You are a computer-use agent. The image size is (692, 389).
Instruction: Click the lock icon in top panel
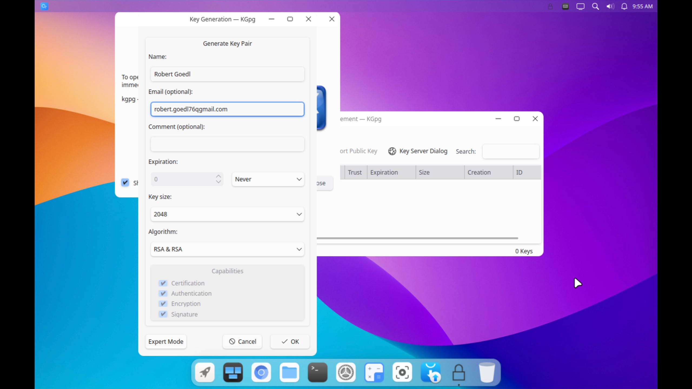550,6
